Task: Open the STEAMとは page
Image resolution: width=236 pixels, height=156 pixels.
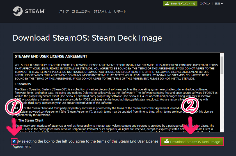Action: (x=102, y=11)
